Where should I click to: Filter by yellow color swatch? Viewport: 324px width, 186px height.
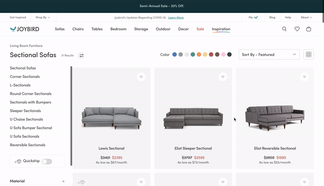pyautogui.click(x=205, y=55)
